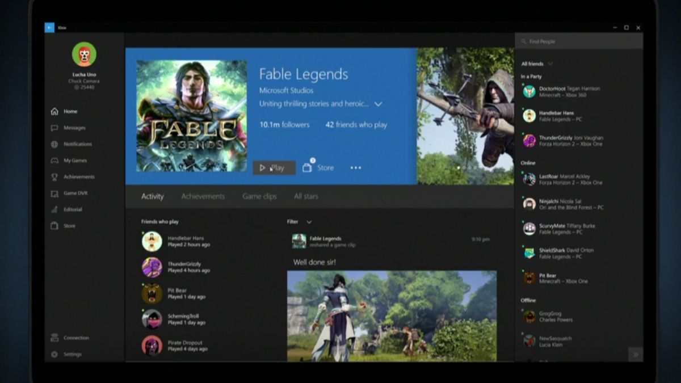
Task: Open Pirate Dropout avatar in friends list
Action: click(x=152, y=346)
